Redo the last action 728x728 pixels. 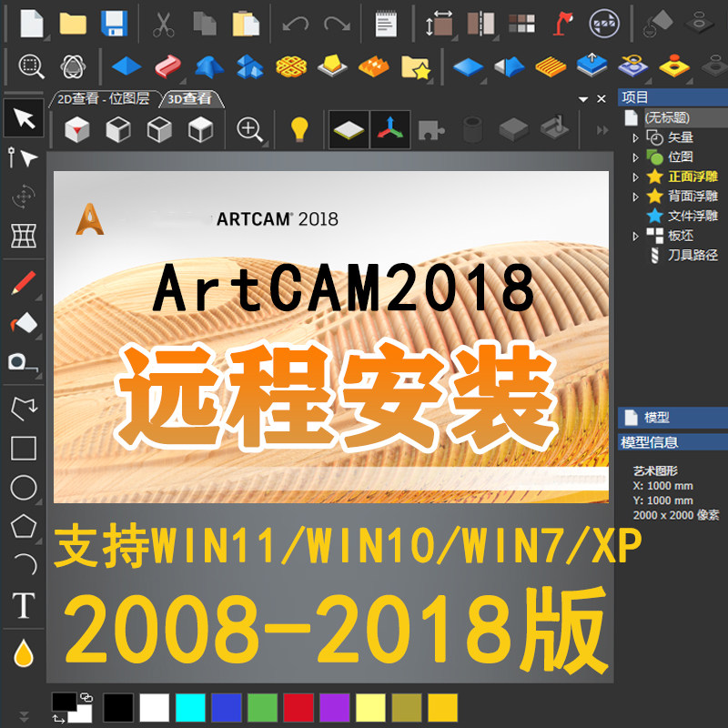pyautogui.click(x=337, y=25)
